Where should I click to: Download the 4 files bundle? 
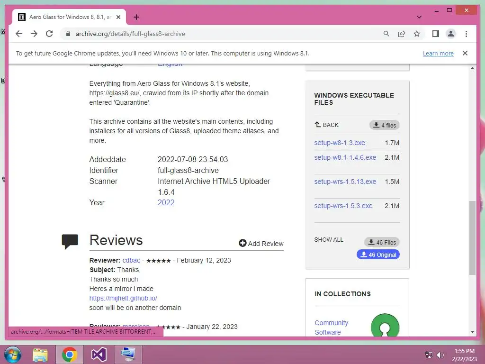[385, 125]
